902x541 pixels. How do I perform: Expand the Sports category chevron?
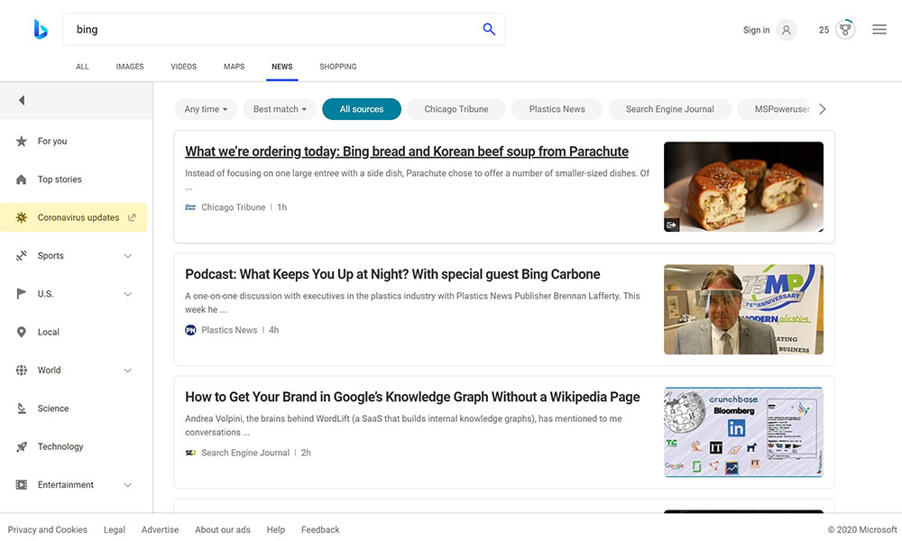pyautogui.click(x=127, y=256)
